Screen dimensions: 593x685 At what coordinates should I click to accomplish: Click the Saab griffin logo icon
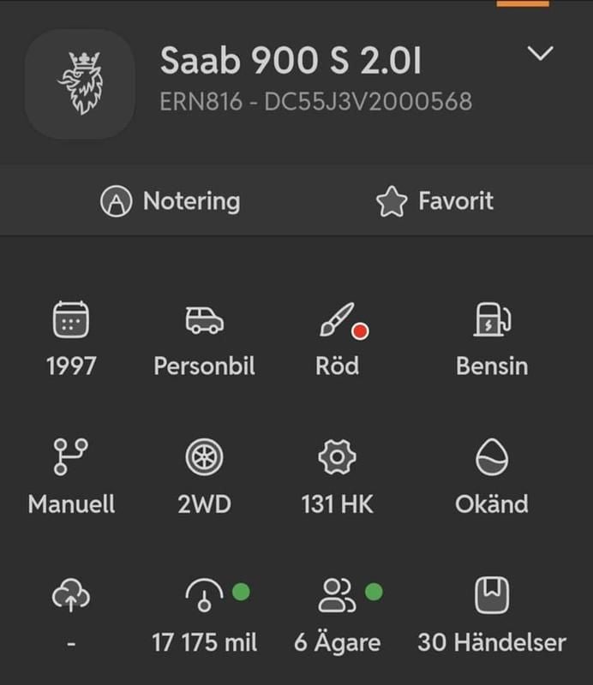point(80,84)
